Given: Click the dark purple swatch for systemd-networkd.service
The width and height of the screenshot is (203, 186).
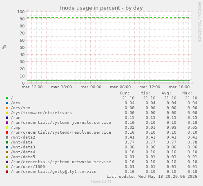Looking at the screenshot, I should pyautogui.click(x=7, y=162).
